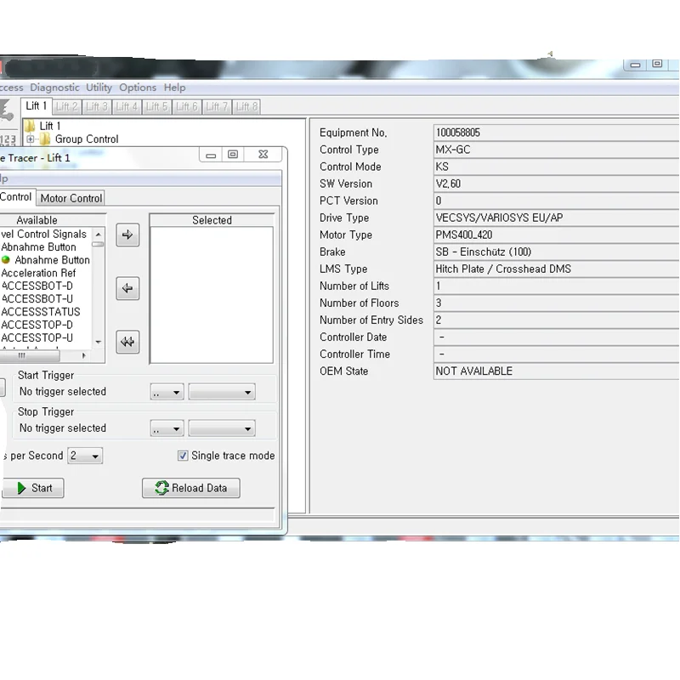
Task: Click the 123 icon on left toolbar
Action: click(x=8, y=139)
